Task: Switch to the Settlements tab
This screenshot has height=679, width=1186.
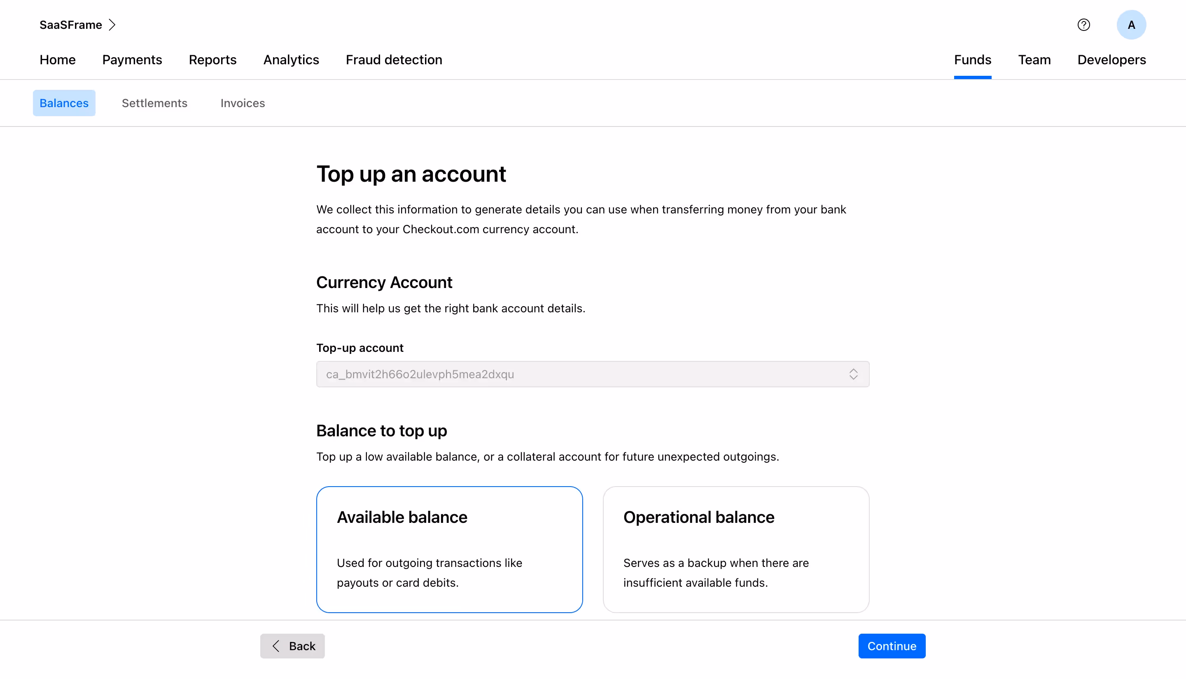Action: (155, 103)
